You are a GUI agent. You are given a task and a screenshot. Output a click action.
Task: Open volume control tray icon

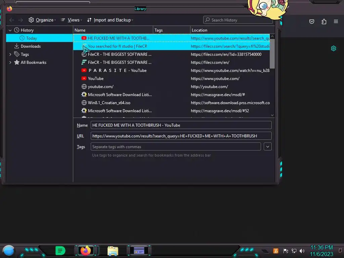tap(302, 251)
